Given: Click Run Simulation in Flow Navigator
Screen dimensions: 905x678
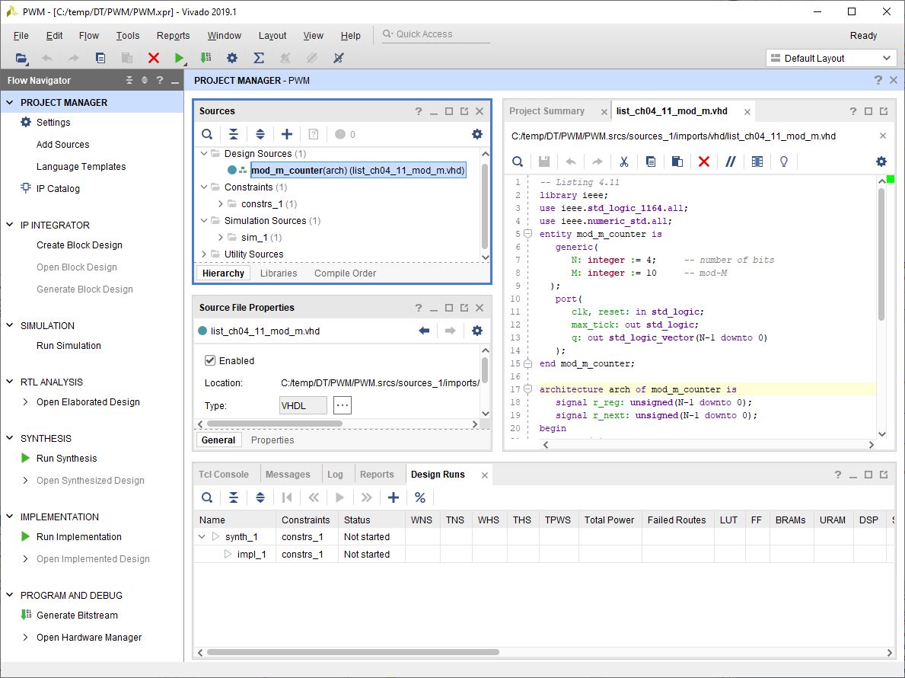Looking at the screenshot, I should tap(69, 346).
